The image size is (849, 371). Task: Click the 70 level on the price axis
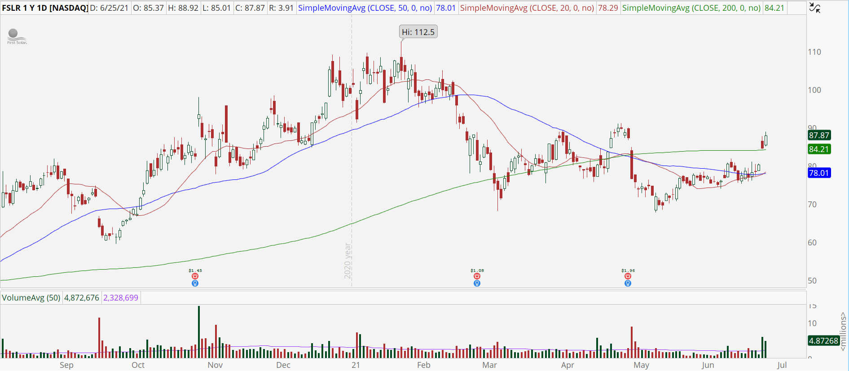point(812,205)
